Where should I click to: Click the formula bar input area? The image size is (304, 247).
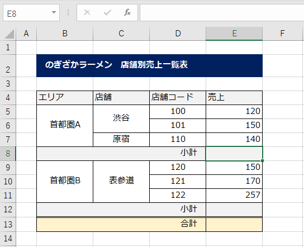click(x=222, y=13)
